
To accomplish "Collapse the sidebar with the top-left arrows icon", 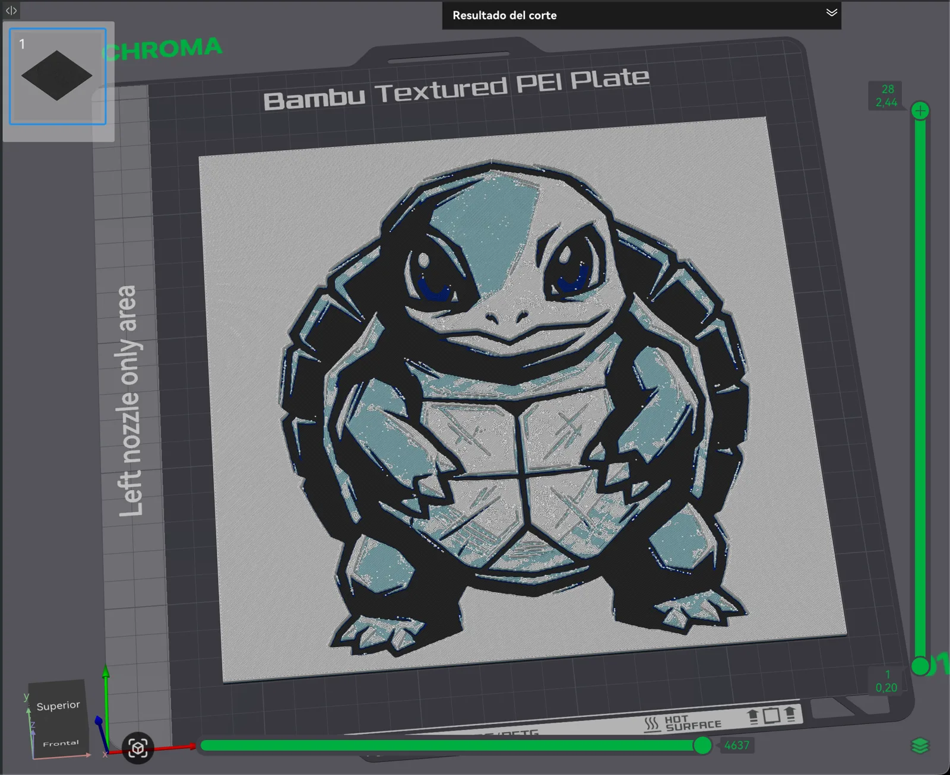I will point(11,10).
